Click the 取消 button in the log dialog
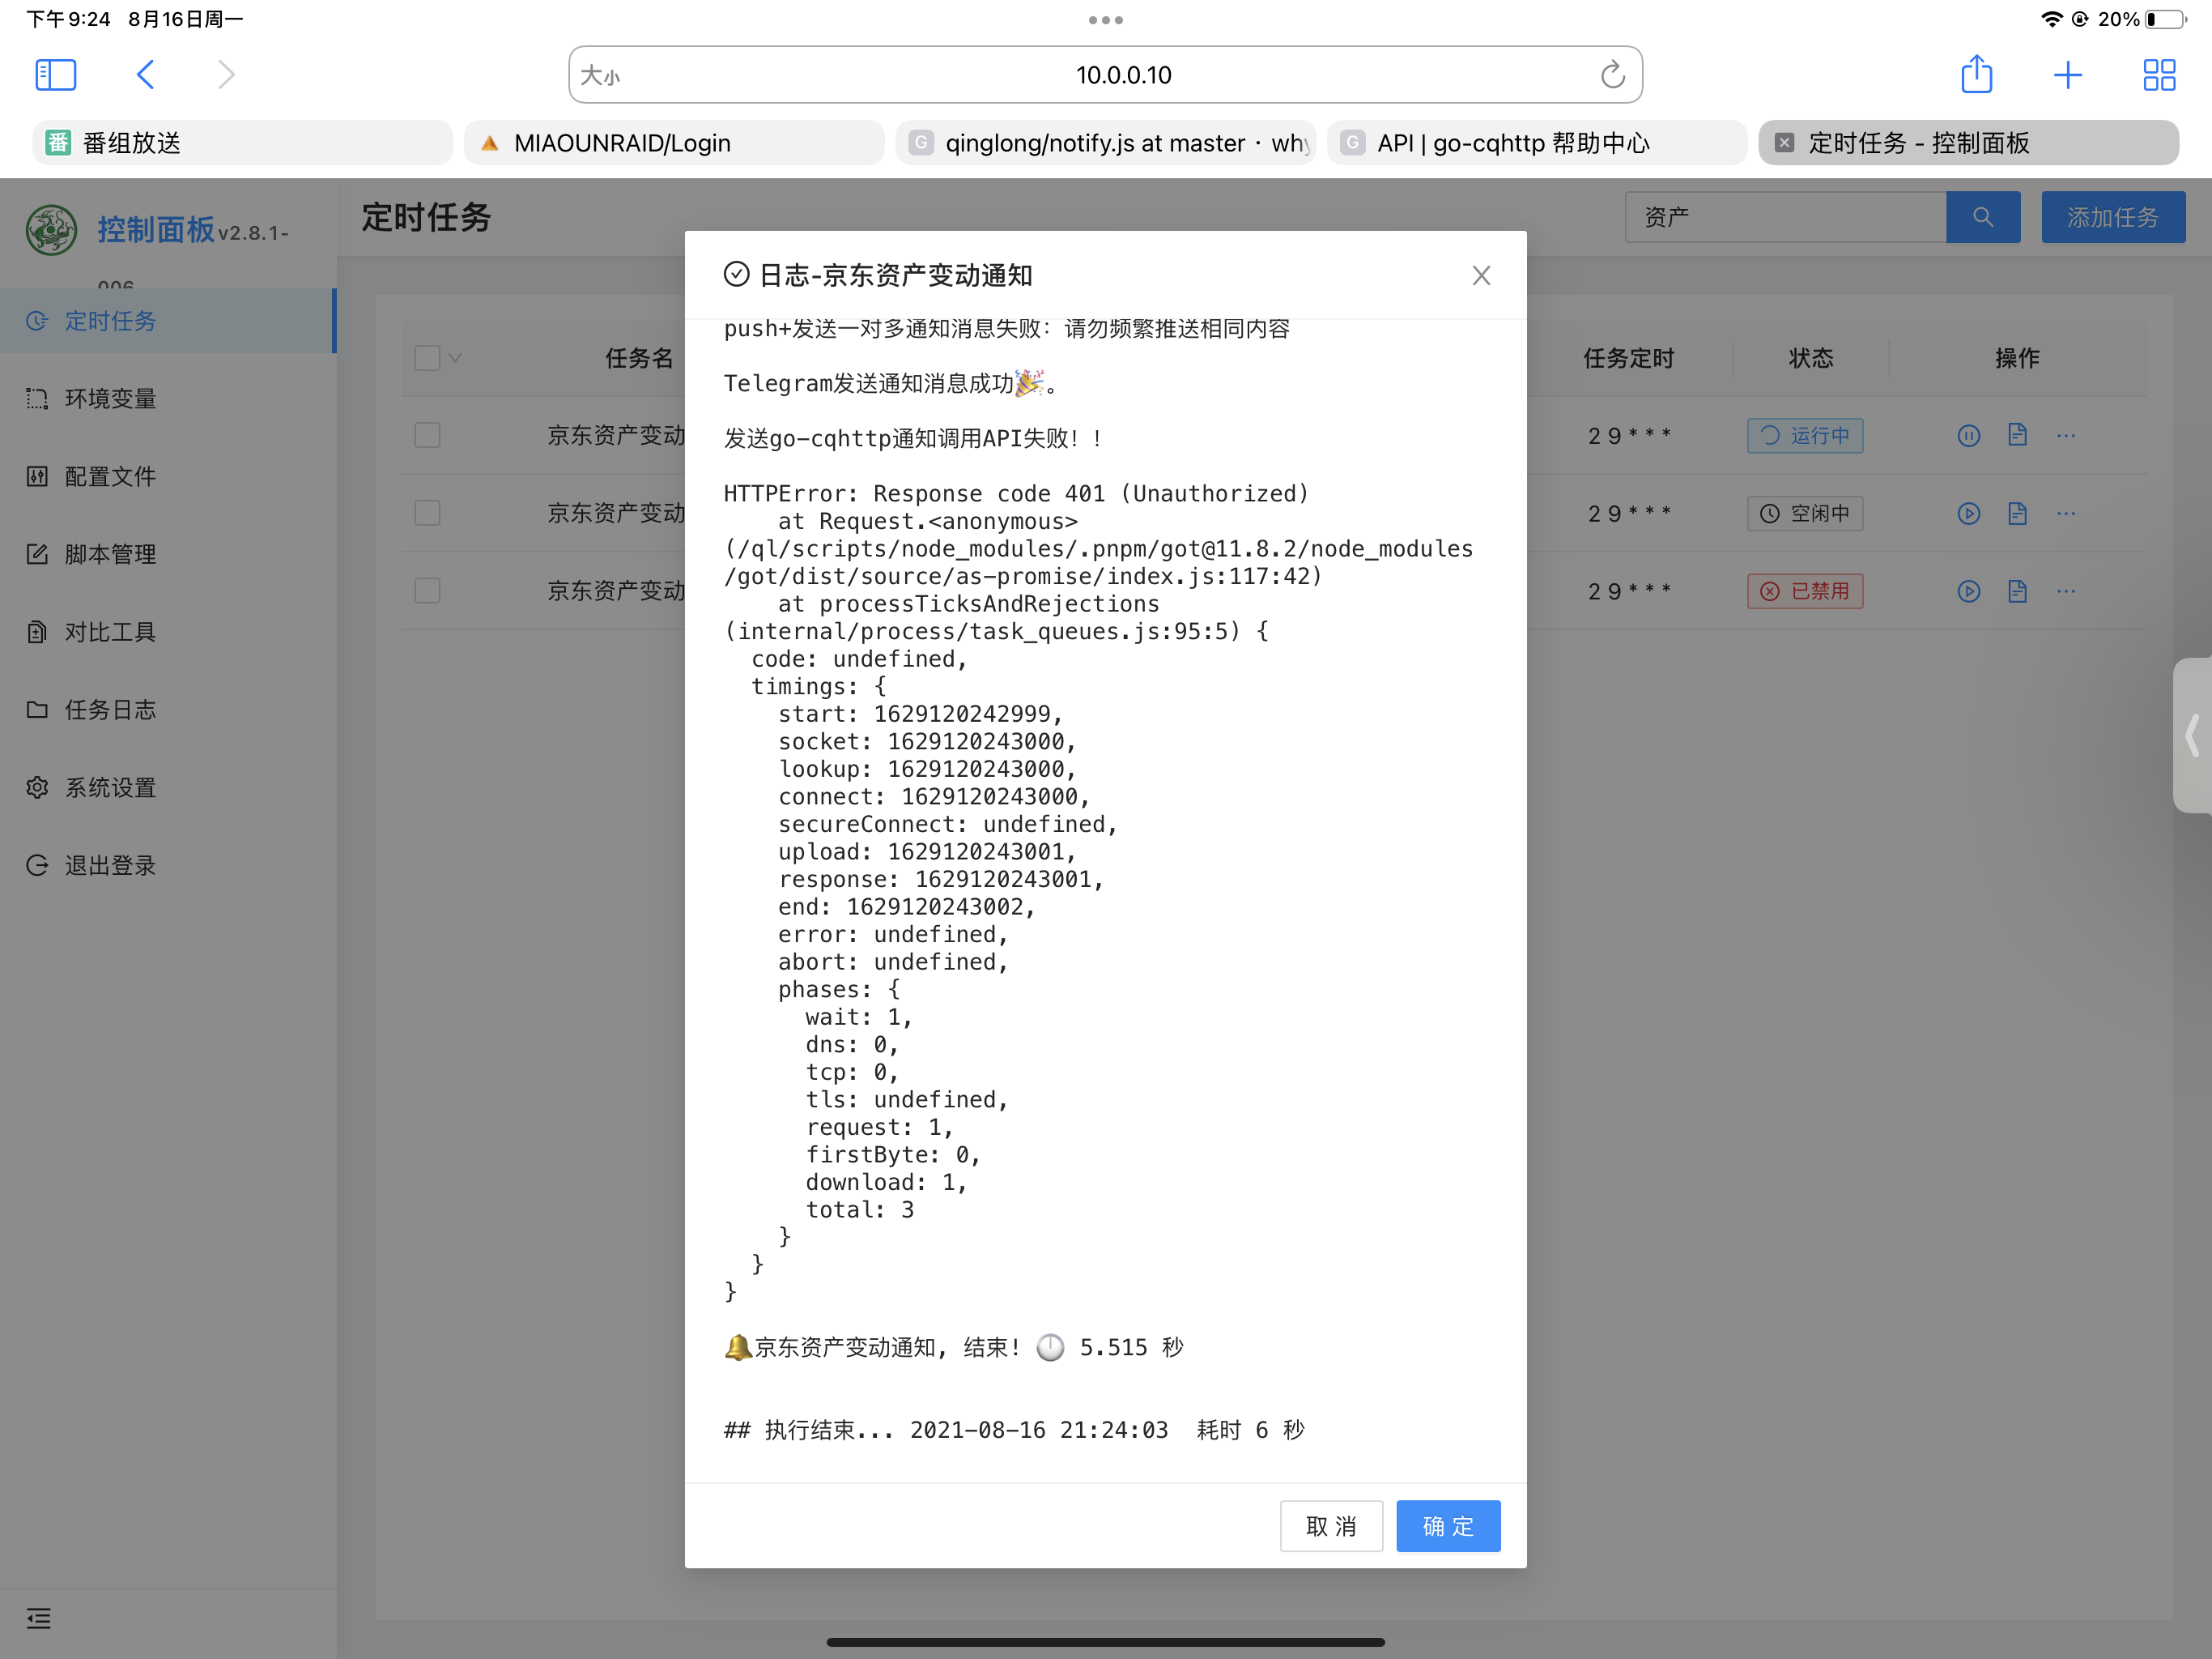This screenshot has width=2212, height=1659. click(1331, 1526)
